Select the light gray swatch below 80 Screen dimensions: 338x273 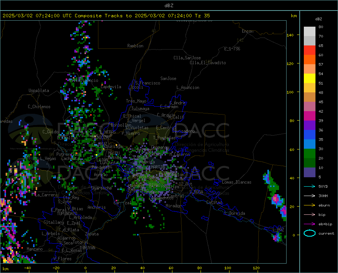pyautogui.click(x=309, y=31)
